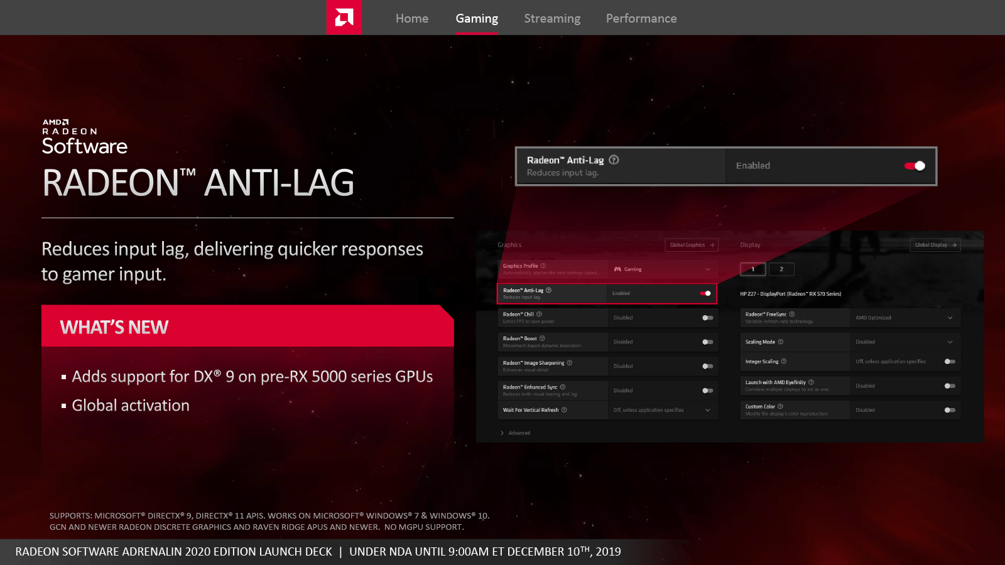
Task: Click the gamepad icon beside the Gaming profile
Action: coord(617,269)
